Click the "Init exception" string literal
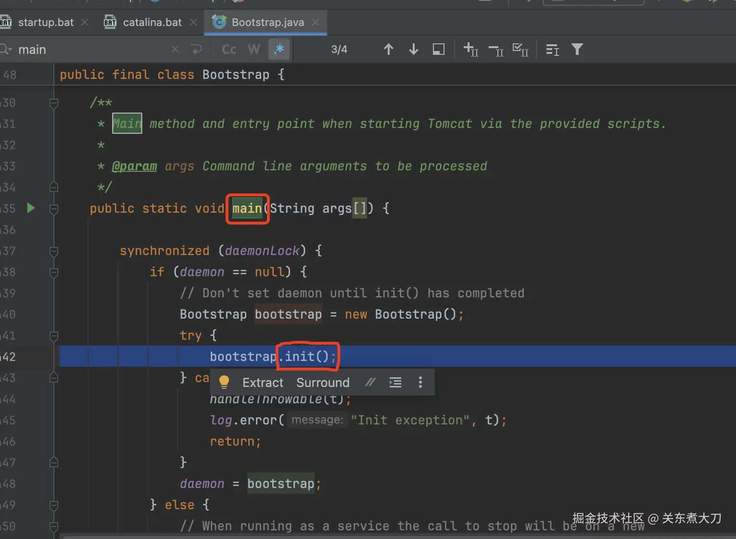The width and height of the screenshot is (736, 539). (410, 420)
